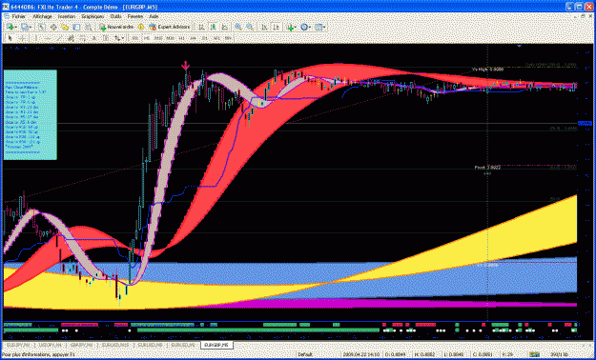Screen dimensions: 596x360
Task: Click the Pivot level label on chart
Action: [487, 168]
